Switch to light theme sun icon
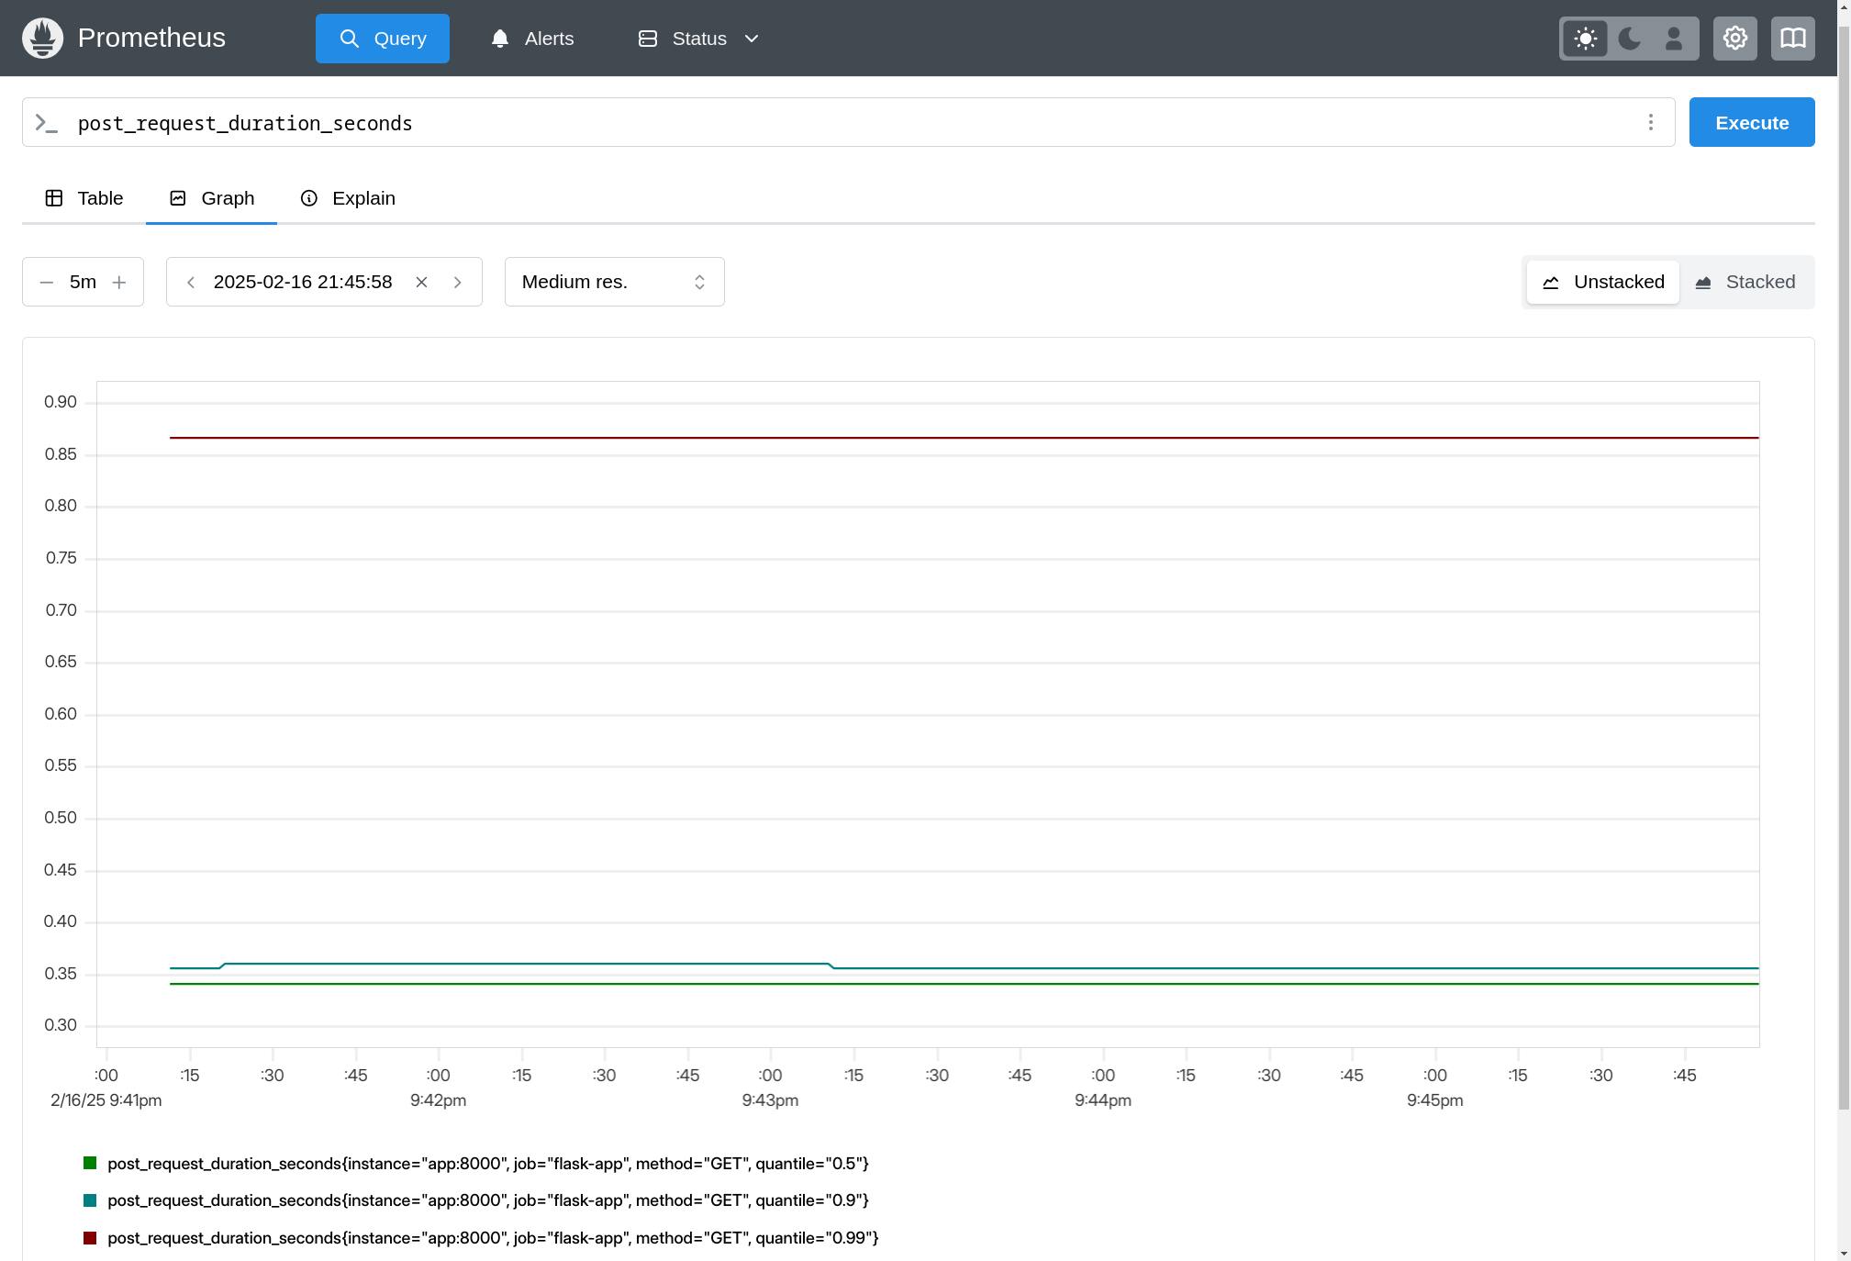The width and height of the screenshot is (1851, 1261). 1585,38
